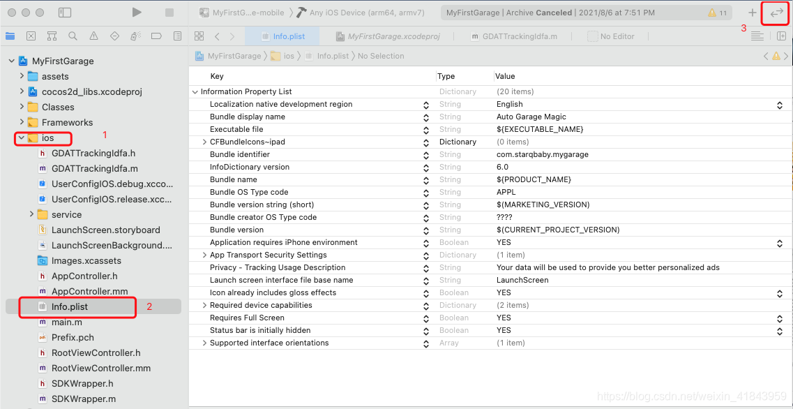Screen dimensions: 793x409
Task: Expand the Classes folder
Action: pyautogui.click(x=21, y=107)
